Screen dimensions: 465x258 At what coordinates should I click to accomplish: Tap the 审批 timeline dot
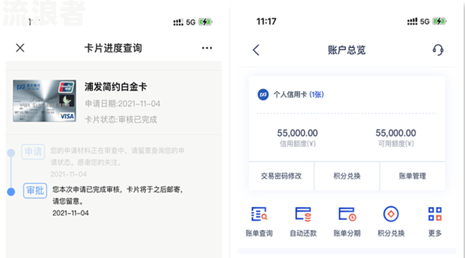pos(11,192)
